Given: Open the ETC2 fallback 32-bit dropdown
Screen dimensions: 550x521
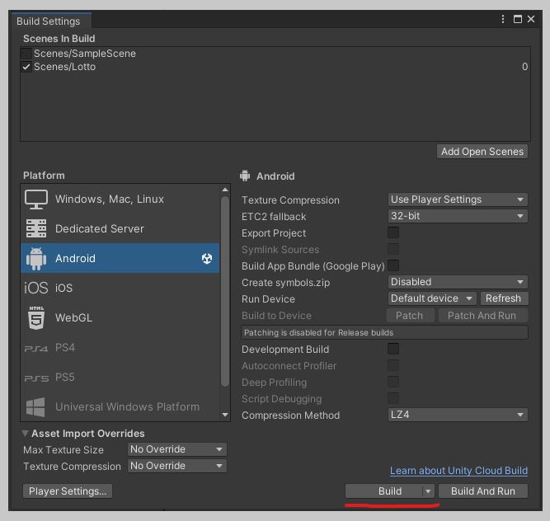Looking at the screenshot, I should pos(458,216).
